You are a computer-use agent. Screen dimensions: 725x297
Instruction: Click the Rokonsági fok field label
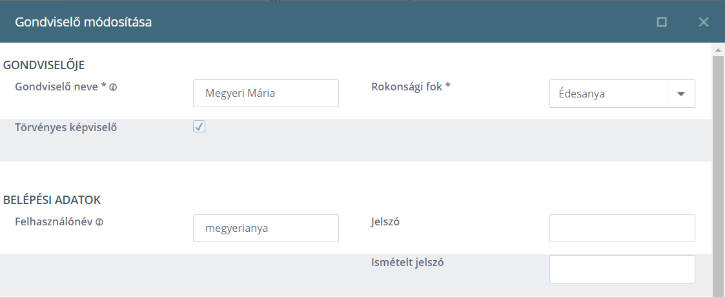tap(411, 87)
